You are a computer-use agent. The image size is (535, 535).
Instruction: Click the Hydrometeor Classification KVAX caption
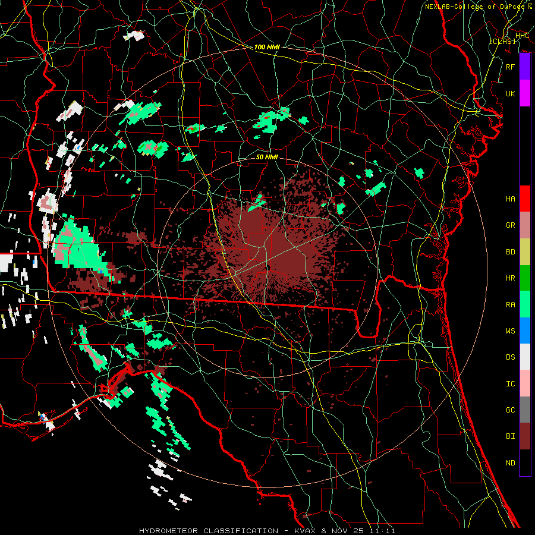point(267,531)
